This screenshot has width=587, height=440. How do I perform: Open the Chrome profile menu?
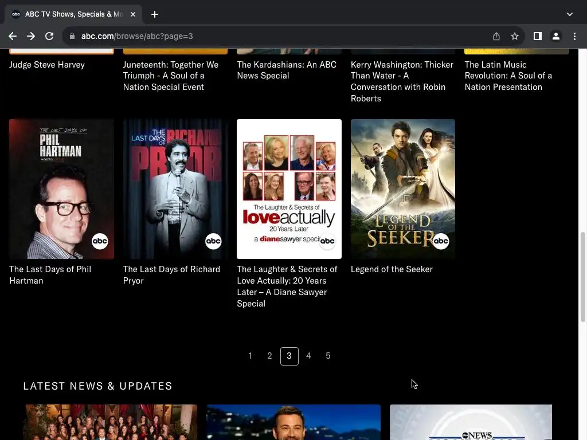(556, 36)
